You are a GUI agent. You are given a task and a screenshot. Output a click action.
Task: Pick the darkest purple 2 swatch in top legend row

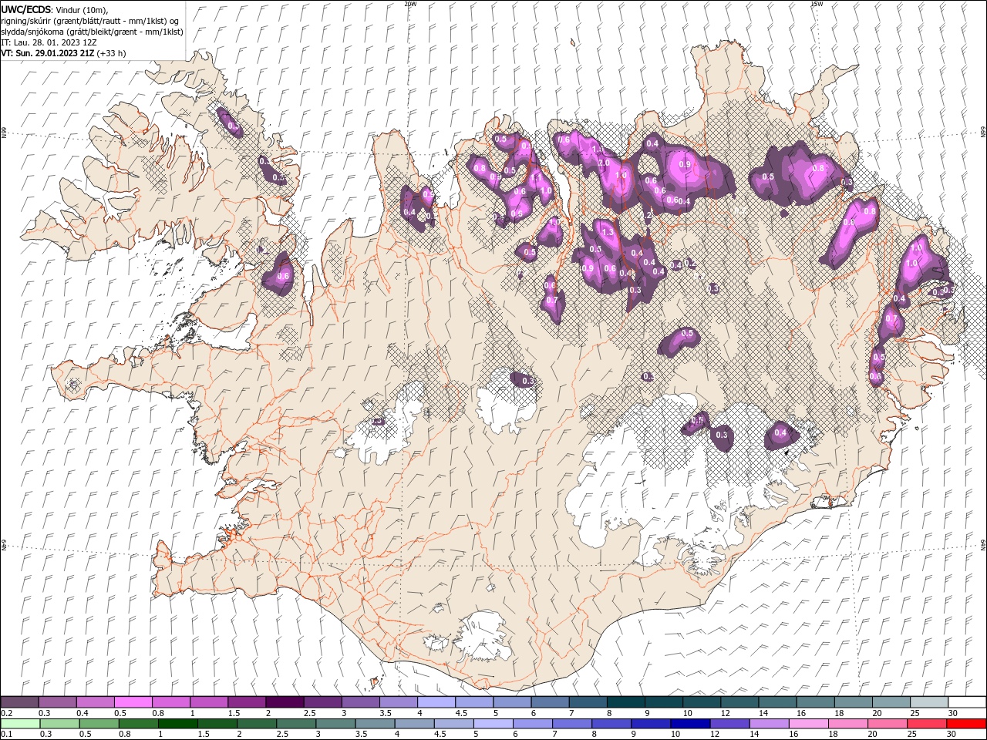click(285, 702)
